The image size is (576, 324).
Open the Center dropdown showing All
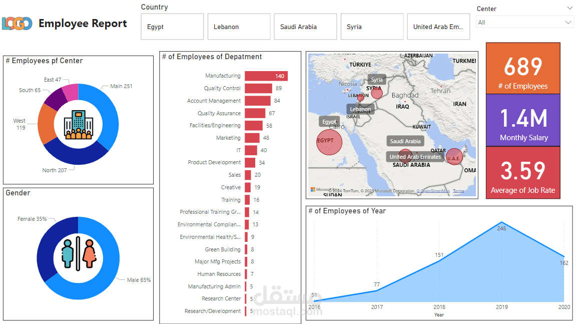point(524,23)
